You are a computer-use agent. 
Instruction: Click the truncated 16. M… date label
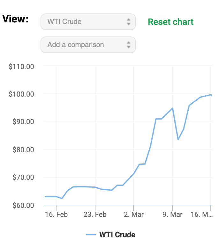coord(201,214)
